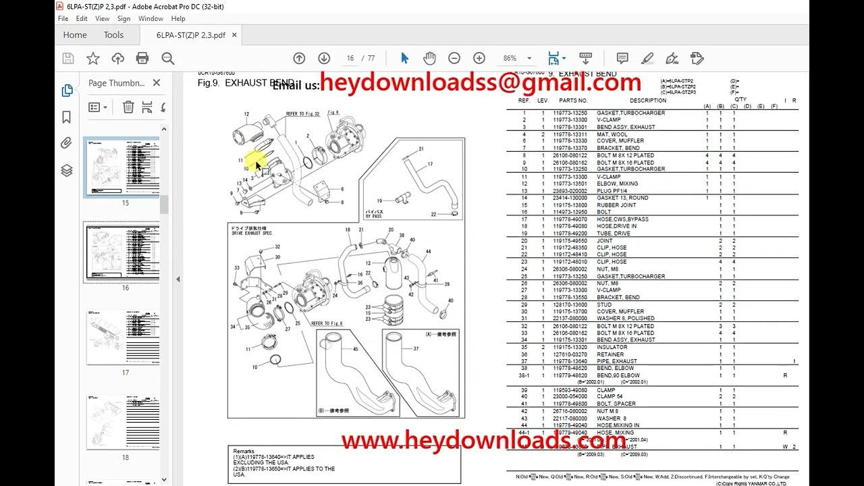Open the Window menu
The width and height of the screenshot is (864, 486).
(x=151, y=18)
